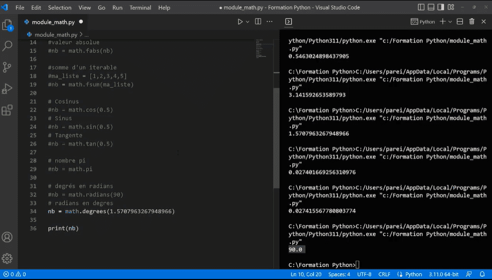Viewport: 492px width, 280px height.
Task: Open the Extensions view
Action: [x=7, y=110]
